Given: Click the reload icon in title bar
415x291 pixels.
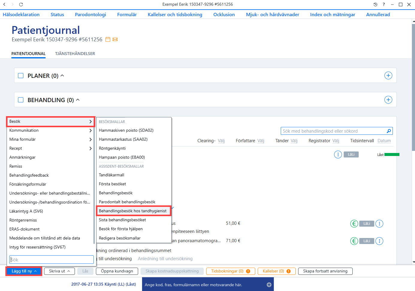Looking at the screenshot, I should click(x=21, y=4).
